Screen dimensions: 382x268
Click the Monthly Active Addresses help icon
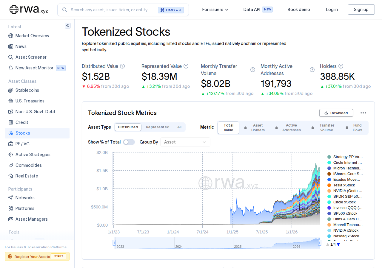tap(312, 70)
